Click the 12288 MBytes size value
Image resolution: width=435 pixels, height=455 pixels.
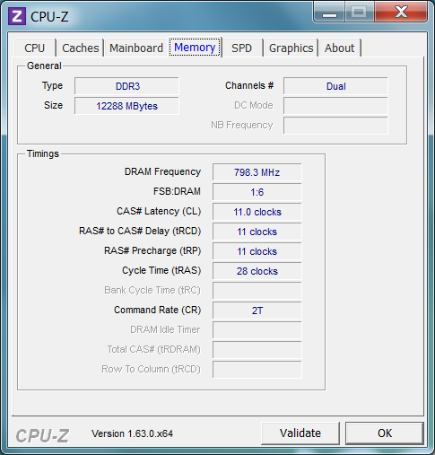[x=126, y=106]
